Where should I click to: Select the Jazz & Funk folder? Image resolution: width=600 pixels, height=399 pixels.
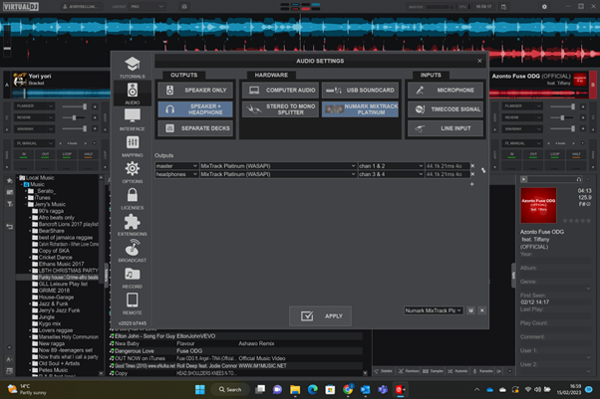51,303
